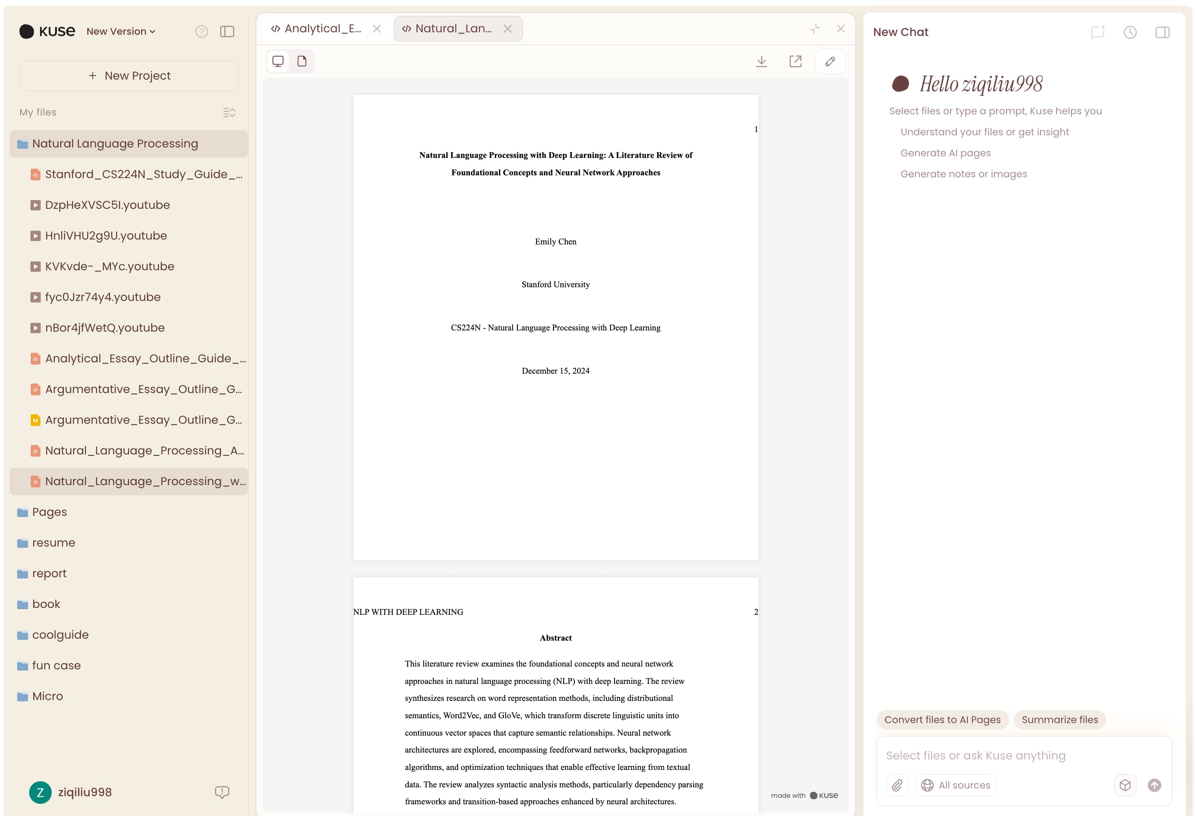Download the document
Screen dimensions: 1195x816
pos(762,62)
